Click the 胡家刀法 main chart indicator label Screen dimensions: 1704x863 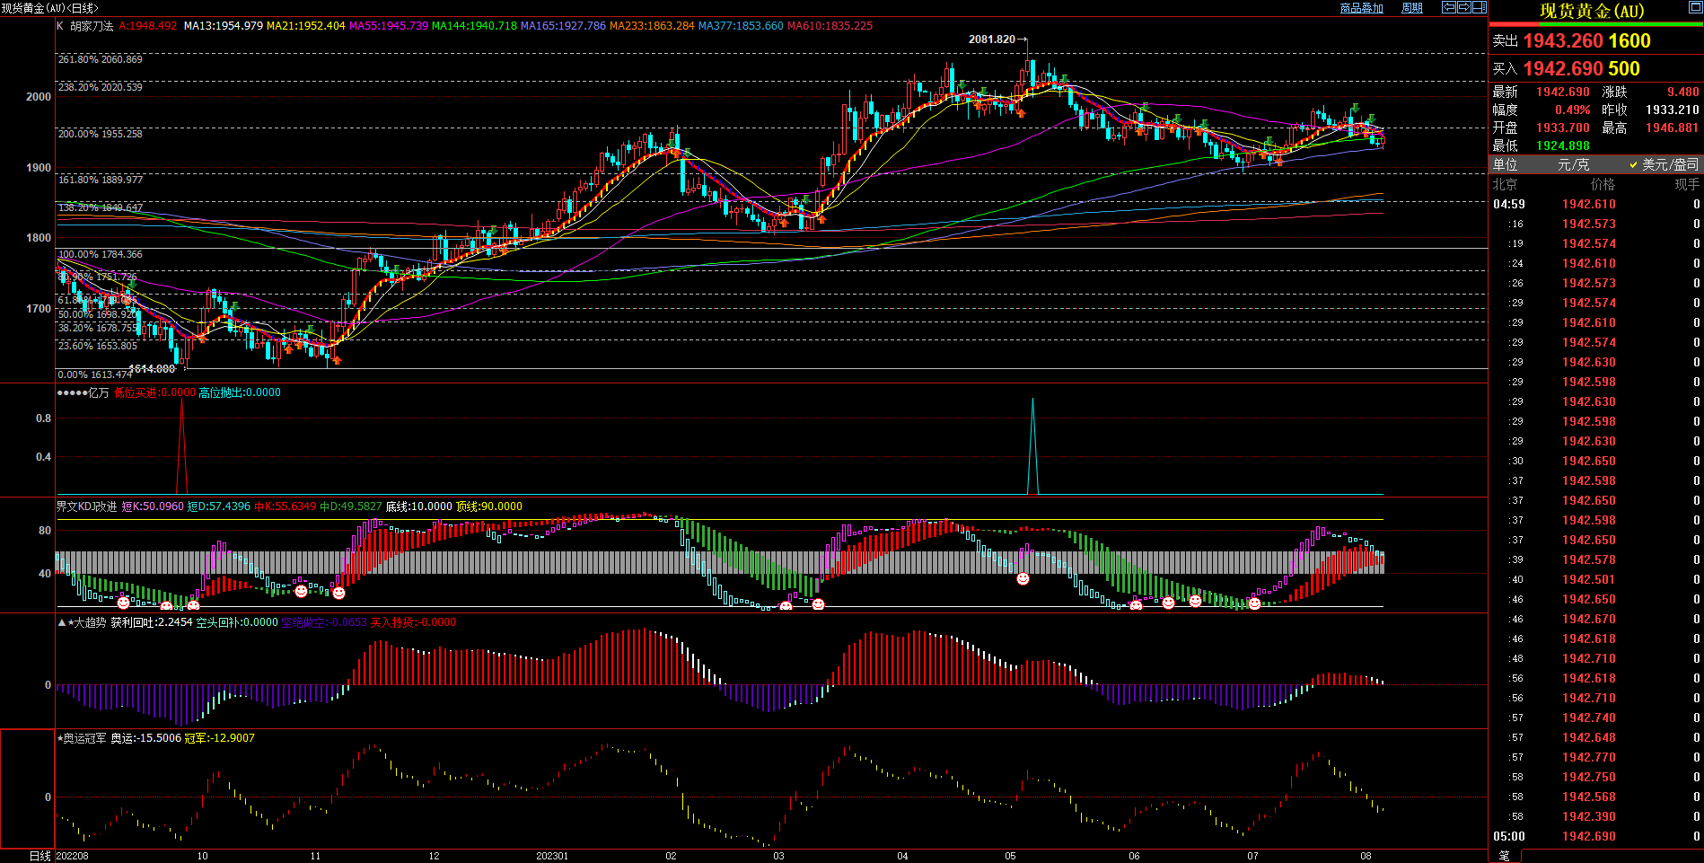point(92,26)
